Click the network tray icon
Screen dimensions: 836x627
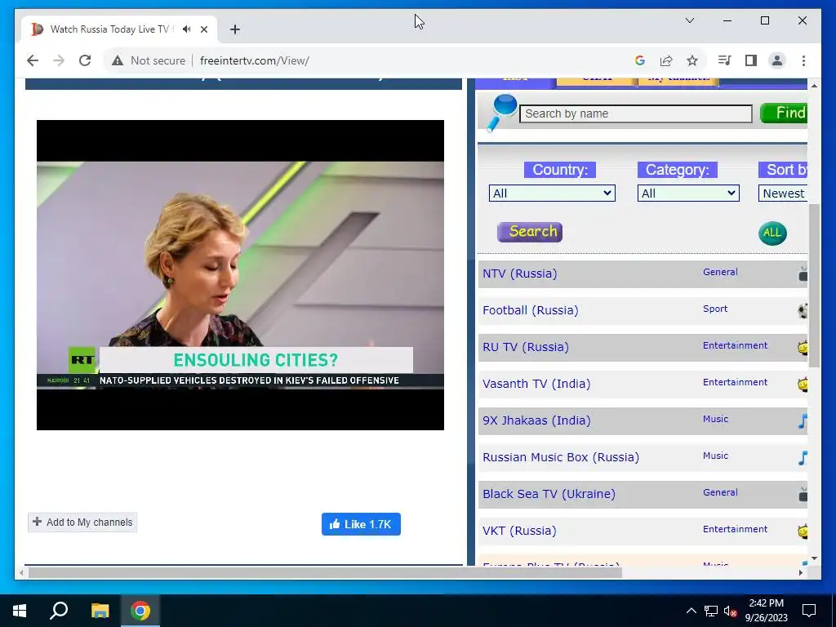[x=711, y=611]
